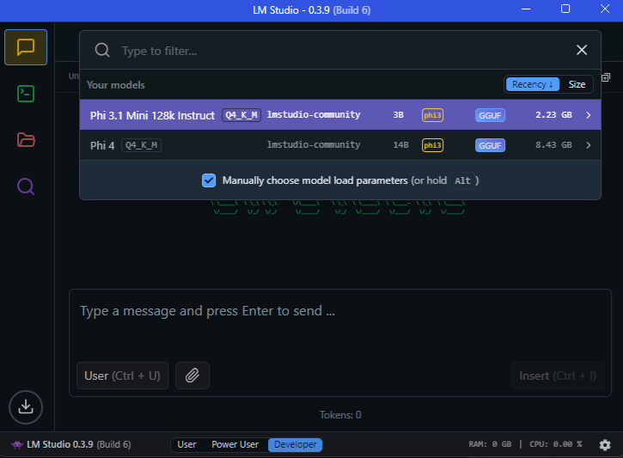The width and height of the screenshot is (623, 458).
Task: Close the LM Studio window
Action: [x=605, y=9]
